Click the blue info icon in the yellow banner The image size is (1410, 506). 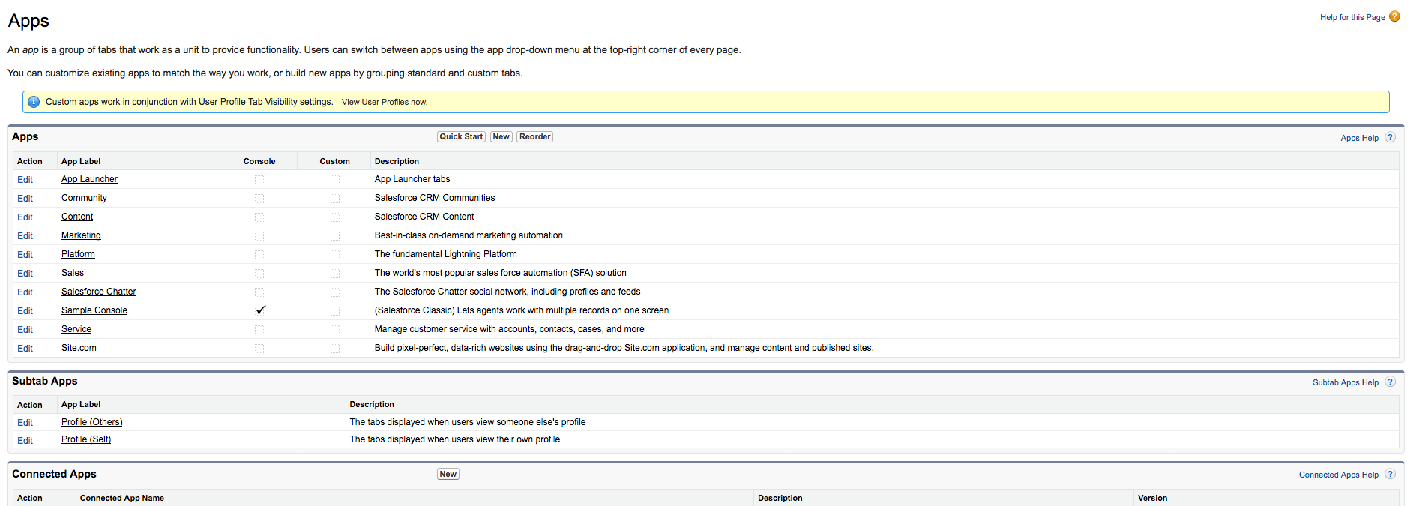pos(34,102)
